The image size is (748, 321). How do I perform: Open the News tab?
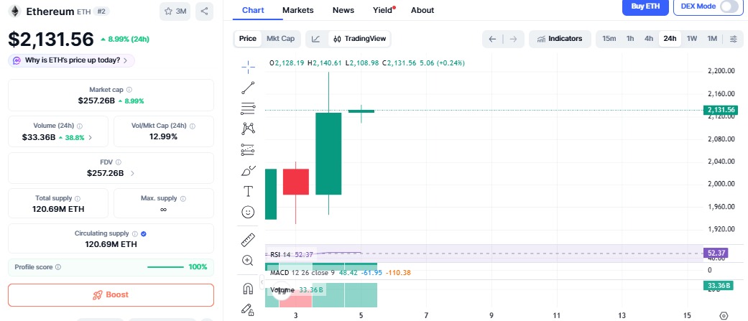(x=343, y=10)
